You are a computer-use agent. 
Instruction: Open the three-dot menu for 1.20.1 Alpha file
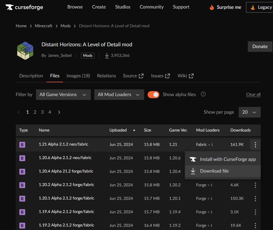[255, 198]
